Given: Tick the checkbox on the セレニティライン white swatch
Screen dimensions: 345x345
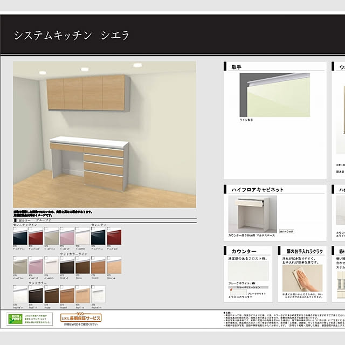Looking at the screenshot, I should (x=77, y=229).
